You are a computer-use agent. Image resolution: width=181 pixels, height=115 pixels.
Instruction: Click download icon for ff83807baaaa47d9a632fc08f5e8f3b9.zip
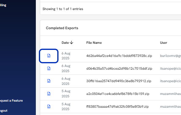[49, 106]
